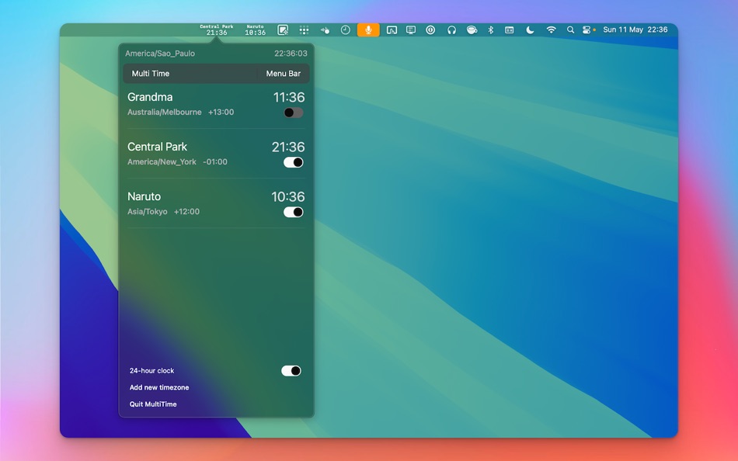The height and width of the screenshot is (461, 738).
Task: Click the keyboard input menu bar icon
Action: tap(510, 30)
